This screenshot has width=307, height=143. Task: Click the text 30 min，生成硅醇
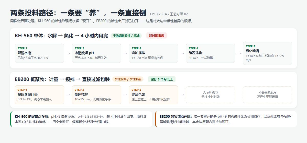pos(201,58)
